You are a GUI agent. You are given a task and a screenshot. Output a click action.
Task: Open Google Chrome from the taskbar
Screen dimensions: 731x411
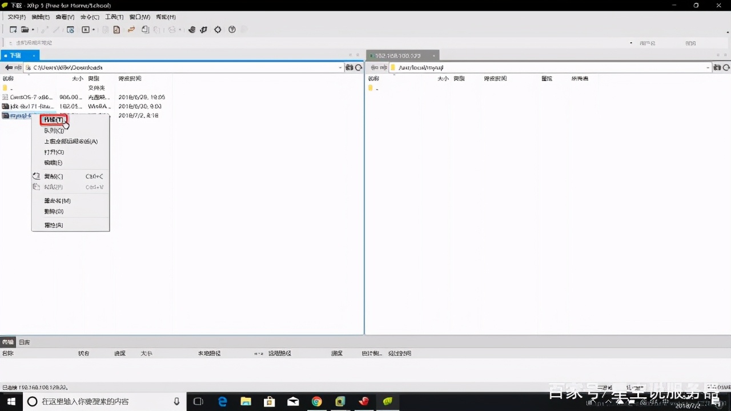coord(317,401)
